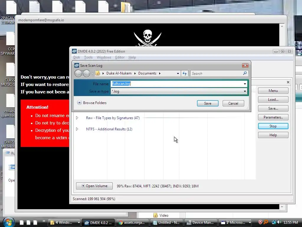302x227 pixels.
Task: Click the Open Volume button
Action: coord(94,186)
